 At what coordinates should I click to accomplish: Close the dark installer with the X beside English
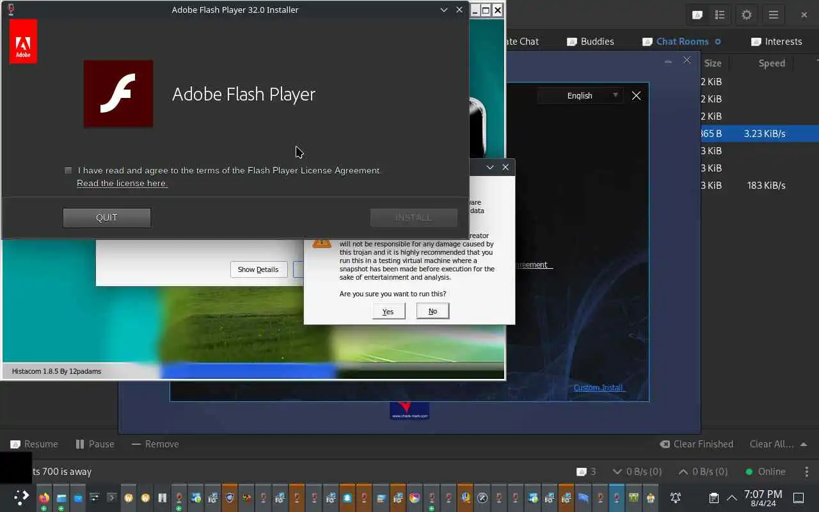(636, 95)
